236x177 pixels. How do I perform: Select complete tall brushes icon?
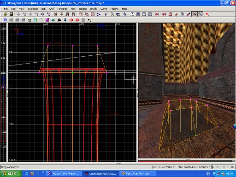(56, 14)
